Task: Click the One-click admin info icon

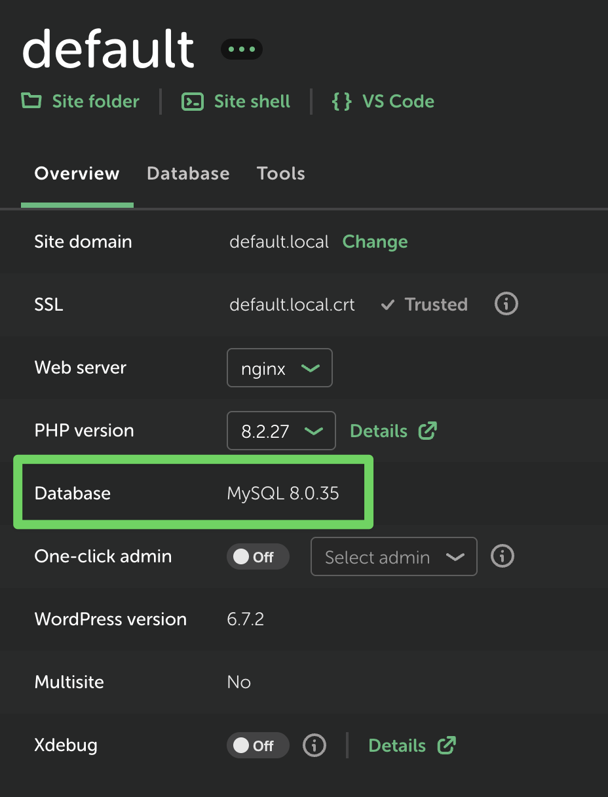Action: [x=503, y=556]
